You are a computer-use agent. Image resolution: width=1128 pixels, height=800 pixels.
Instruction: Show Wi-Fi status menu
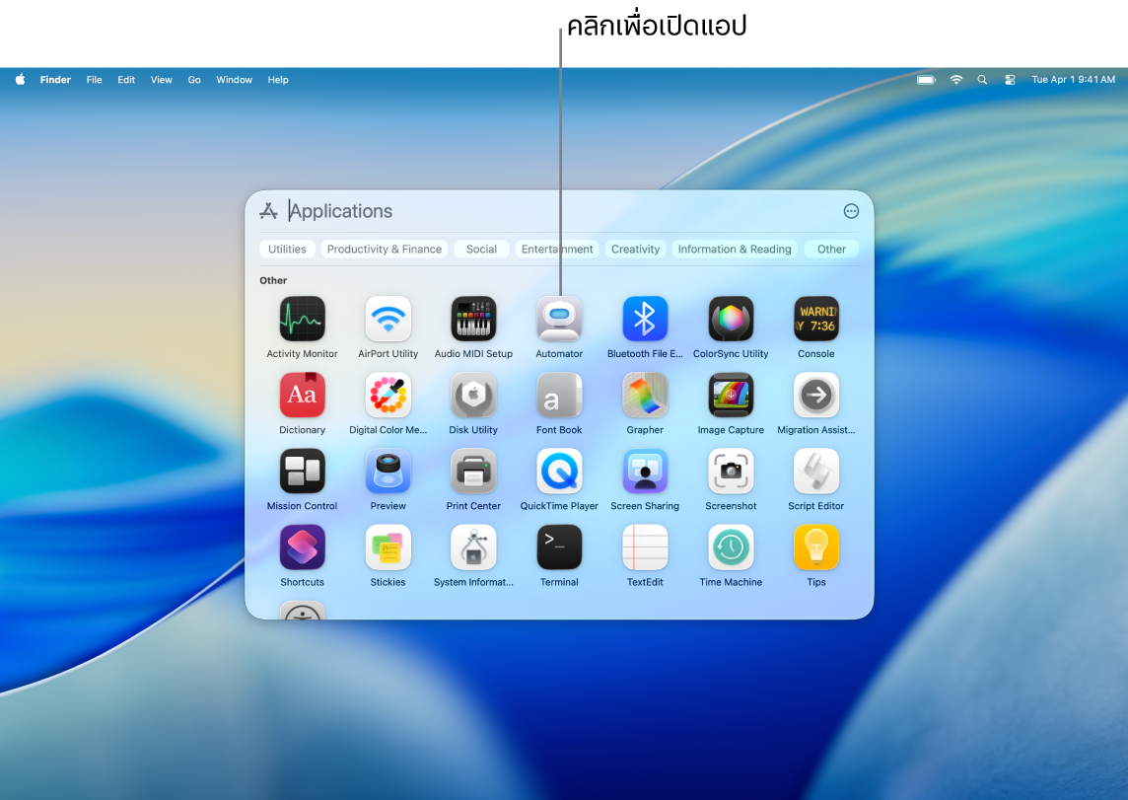[x=956, y=80]
